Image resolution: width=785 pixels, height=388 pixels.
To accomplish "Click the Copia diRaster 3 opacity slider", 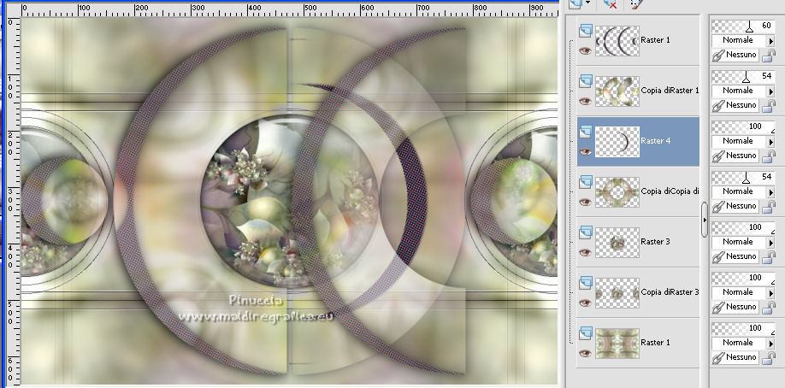I will (x=743, y=279).
